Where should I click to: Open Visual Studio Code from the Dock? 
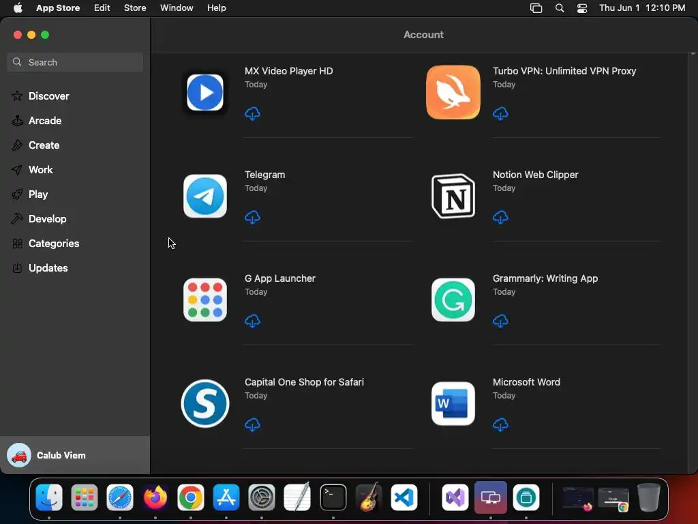click(x=404, y=497)
